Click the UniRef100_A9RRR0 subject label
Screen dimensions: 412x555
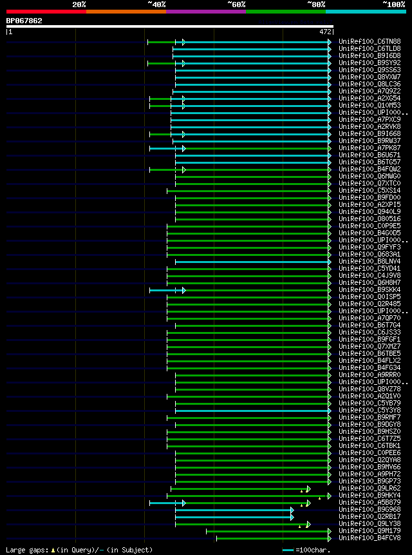370,375
